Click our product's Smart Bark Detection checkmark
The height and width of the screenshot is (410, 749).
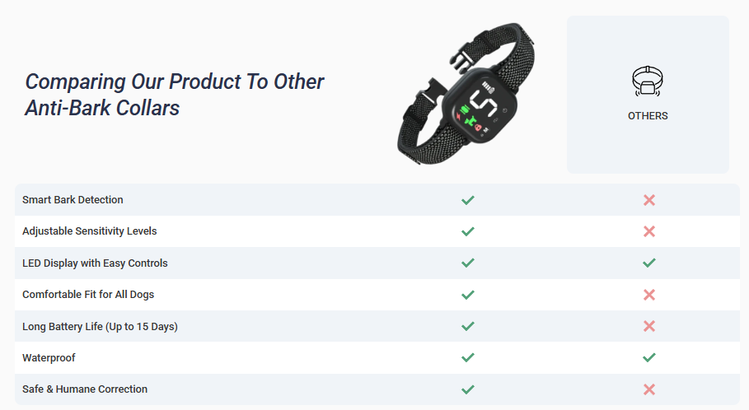[x=468, y=200]
